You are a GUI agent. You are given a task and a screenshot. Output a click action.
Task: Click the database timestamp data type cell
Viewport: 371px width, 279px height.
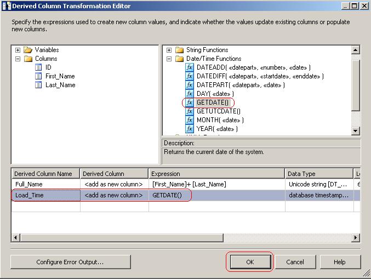319,195
